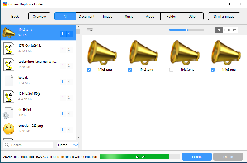Toggle checkbox of second 1f4e3.png thumbnail
The width and height of the screenshot is (247, 163).
coord(130,70)
